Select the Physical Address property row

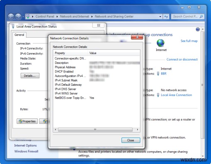click(x=97, y=67)
